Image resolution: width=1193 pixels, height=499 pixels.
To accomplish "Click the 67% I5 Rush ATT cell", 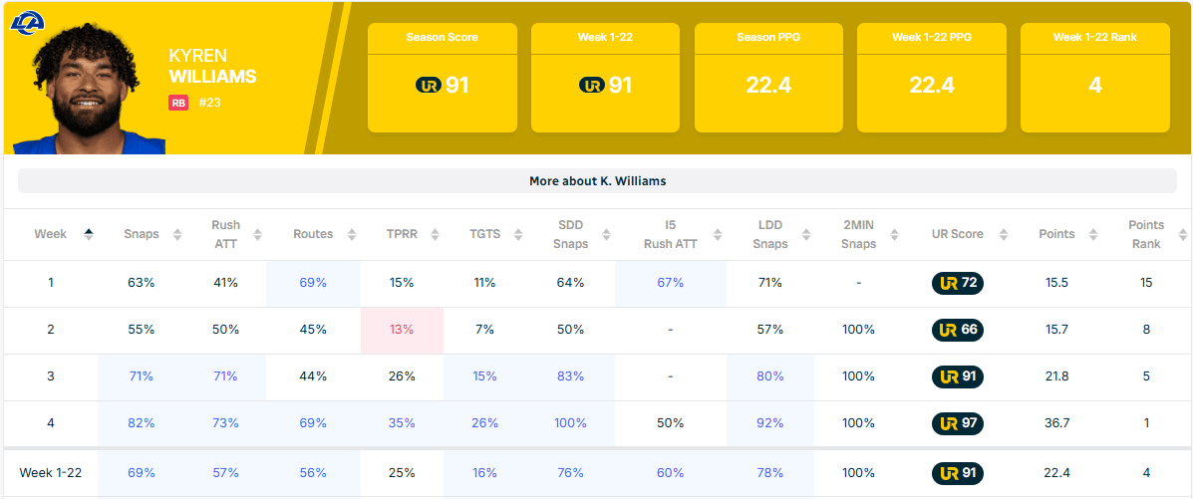I will [671, 283].
